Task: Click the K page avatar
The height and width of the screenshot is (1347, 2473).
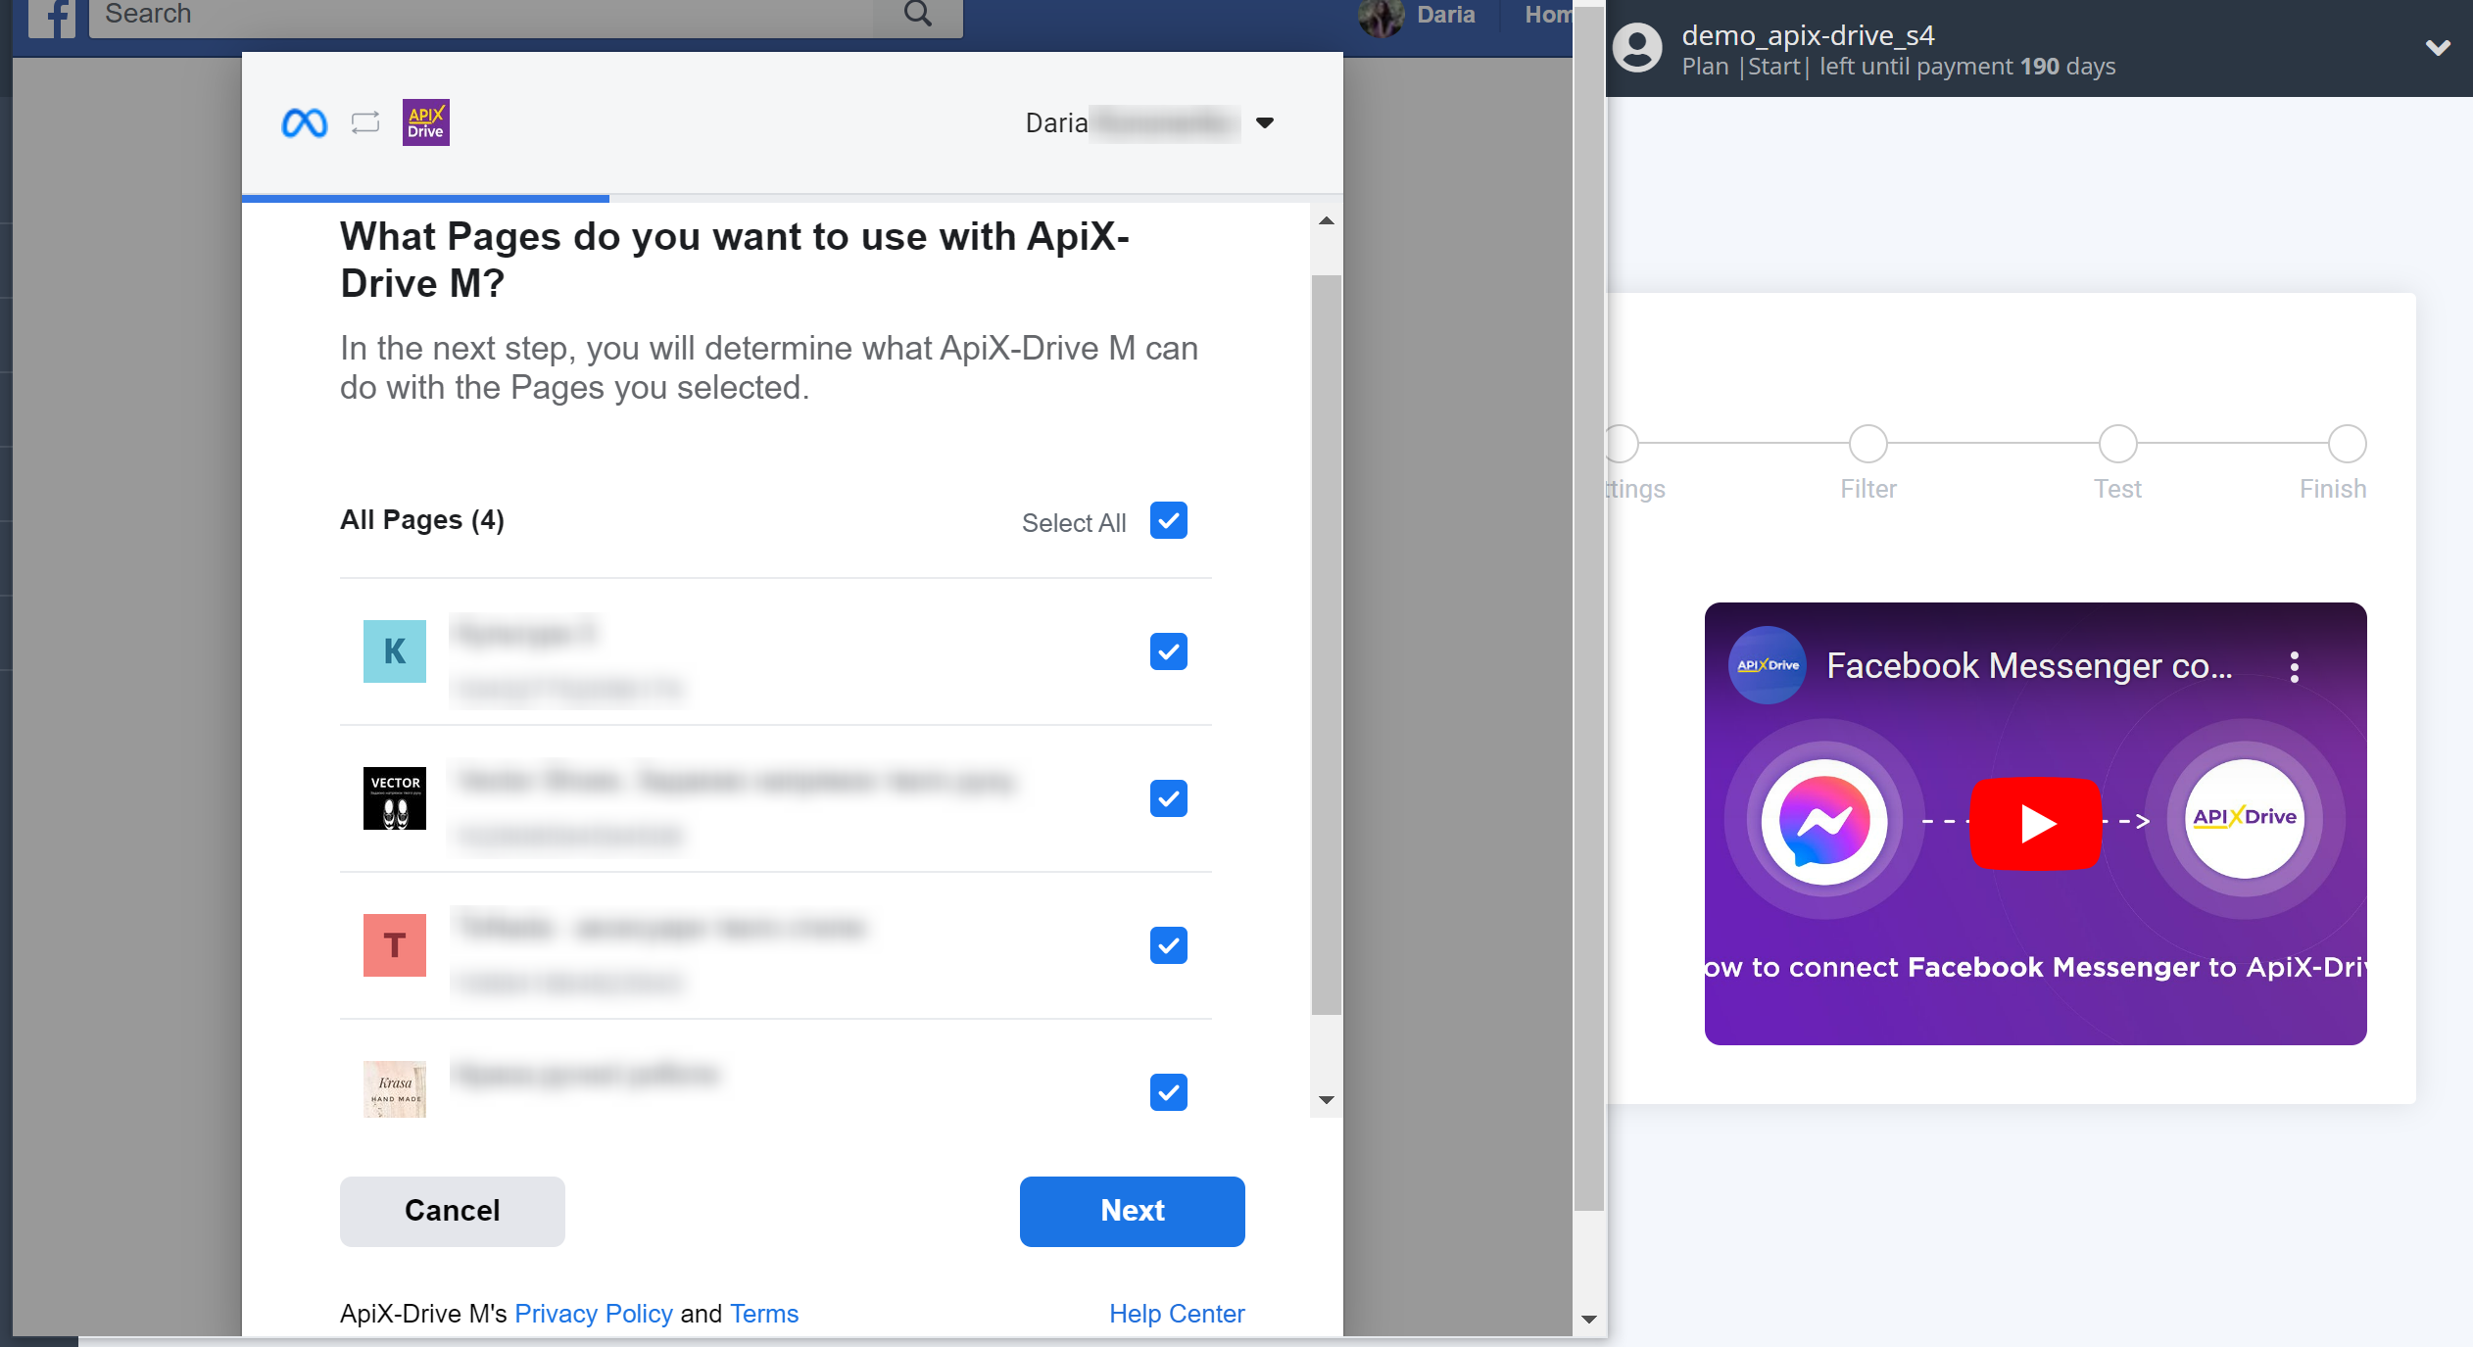Action: [395, 651]
